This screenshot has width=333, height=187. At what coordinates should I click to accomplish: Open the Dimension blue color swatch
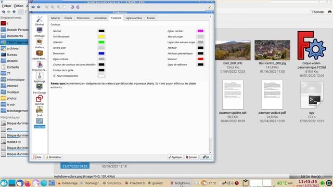point(101,54)
